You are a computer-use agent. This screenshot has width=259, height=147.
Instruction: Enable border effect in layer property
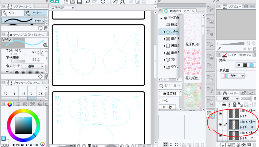(x=239, y=65)
